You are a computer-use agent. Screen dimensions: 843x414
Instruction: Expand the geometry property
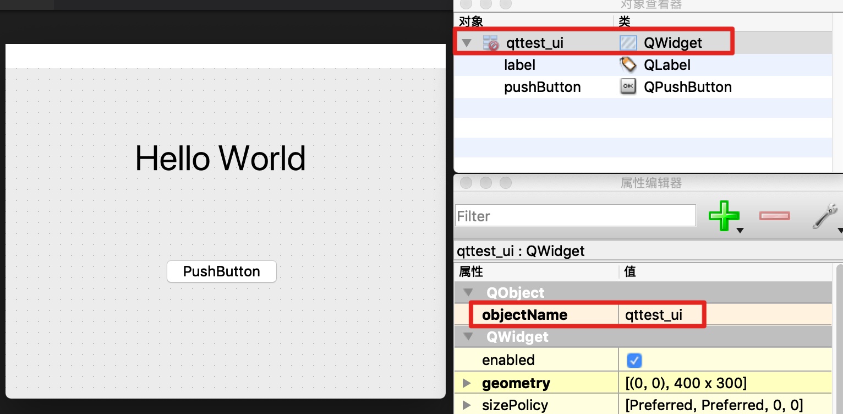467,383
